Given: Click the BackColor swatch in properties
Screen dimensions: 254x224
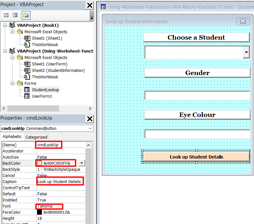Looking at the screenshot, I should coord(39,163).
